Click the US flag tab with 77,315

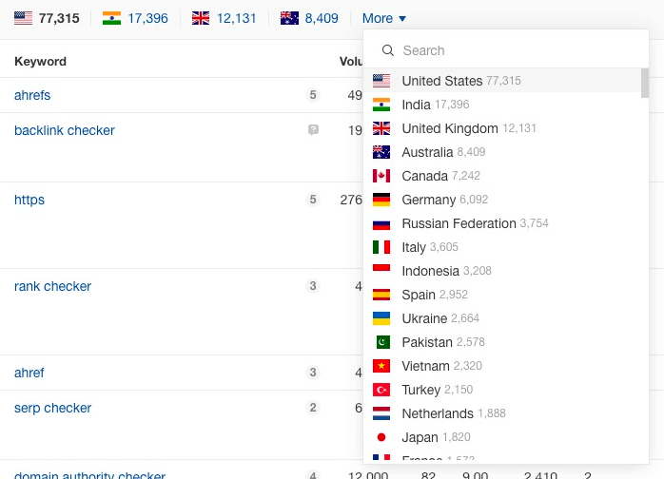coord(47,18)
